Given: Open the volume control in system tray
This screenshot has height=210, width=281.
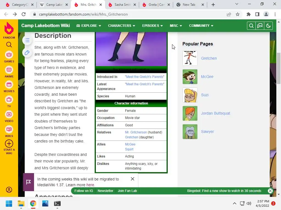Looking at the screenshot, I should click(249, 203).
